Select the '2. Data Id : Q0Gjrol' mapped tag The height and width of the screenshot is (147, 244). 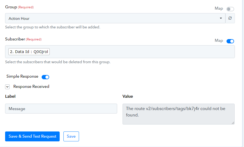pyautogui.click(x=29, y=52)
